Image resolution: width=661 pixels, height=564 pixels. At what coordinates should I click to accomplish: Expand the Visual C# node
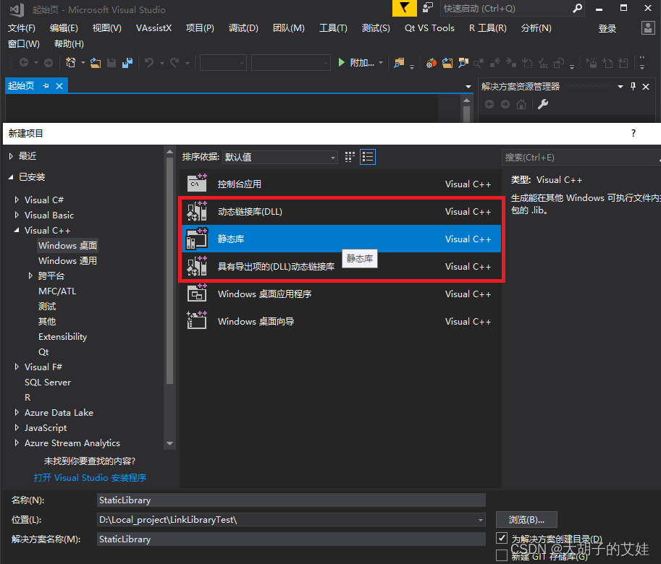pos(17,200)
